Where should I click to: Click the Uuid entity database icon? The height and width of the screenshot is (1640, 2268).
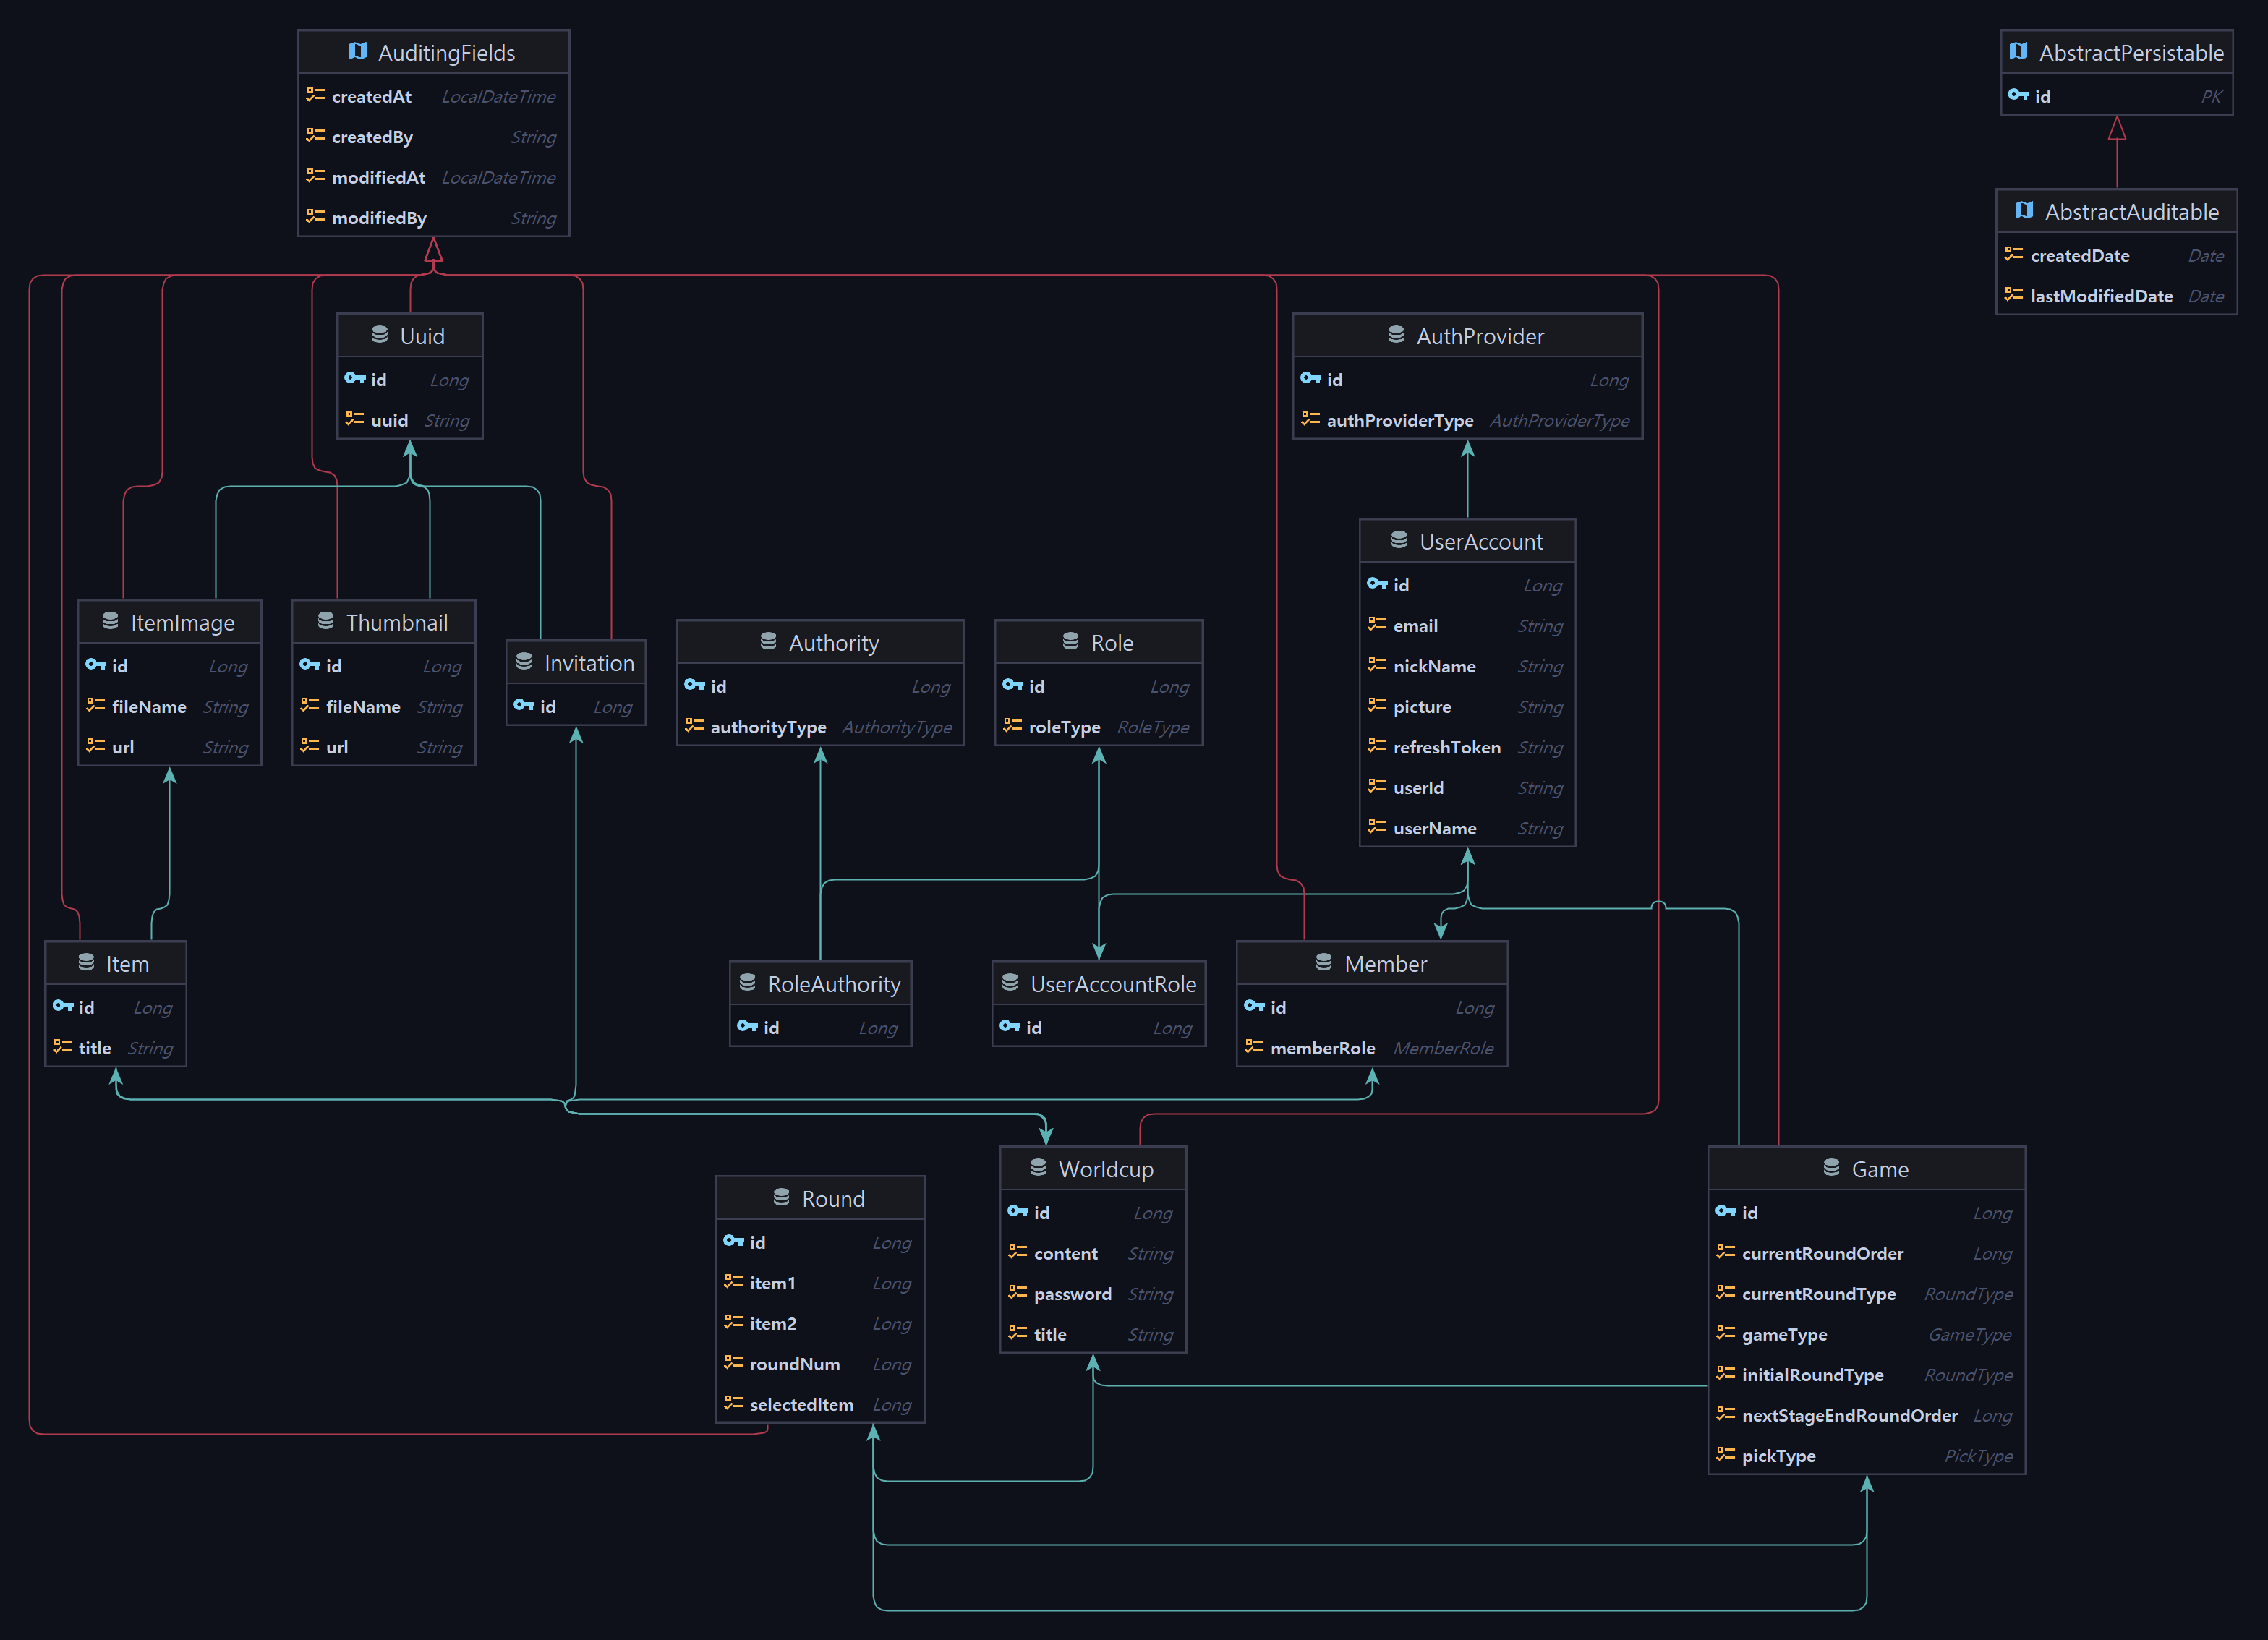tap(379, 335)
